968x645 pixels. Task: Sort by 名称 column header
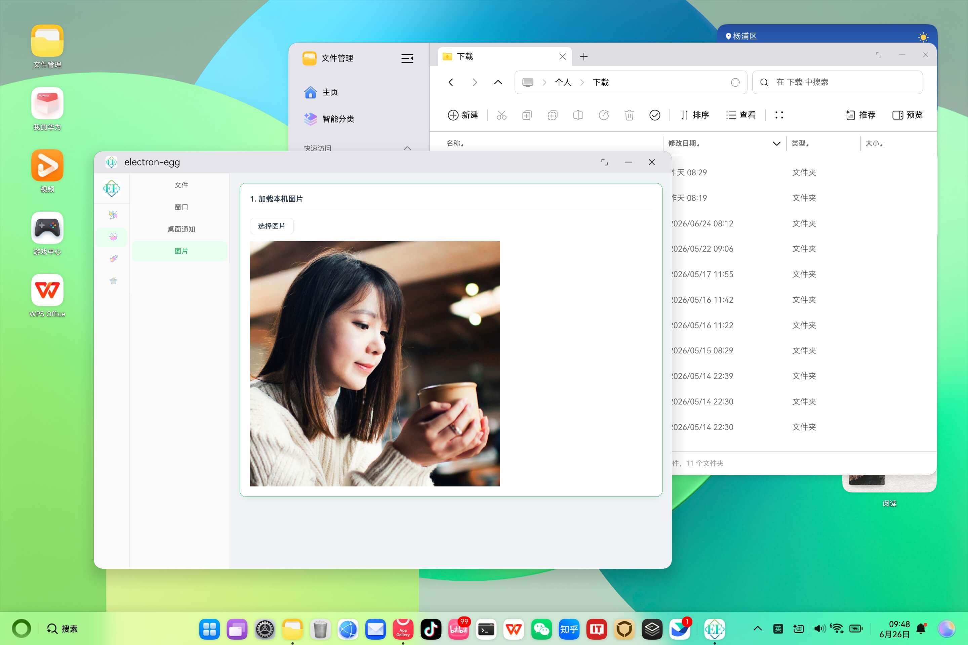tap(454, 143)
